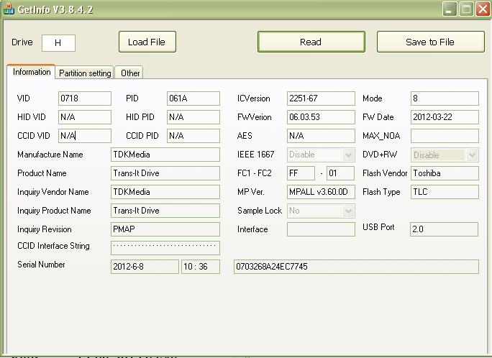This screenshot has width=492, height=358.
Task: Open the Other tab
Action: pos(130,73)
